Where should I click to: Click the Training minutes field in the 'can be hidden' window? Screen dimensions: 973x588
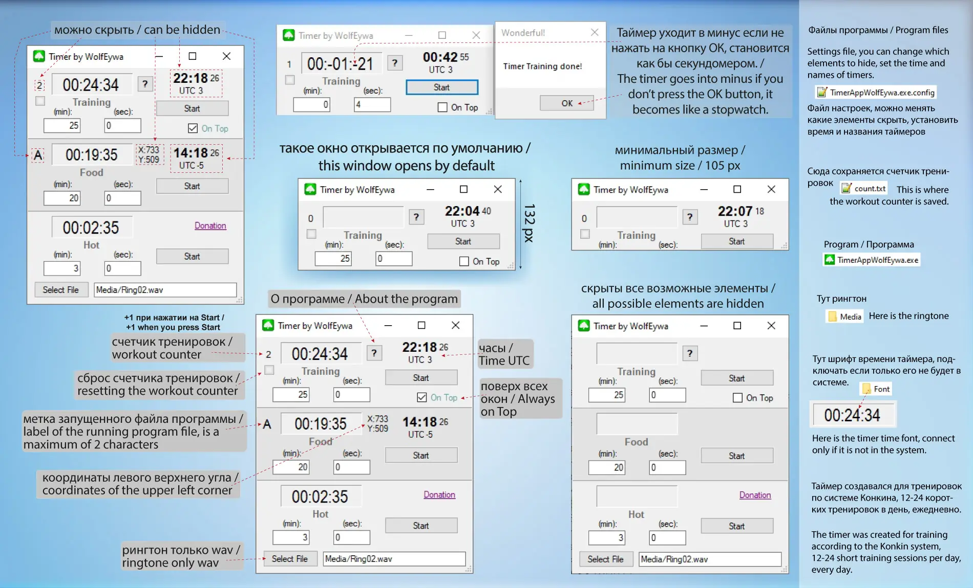62,126
